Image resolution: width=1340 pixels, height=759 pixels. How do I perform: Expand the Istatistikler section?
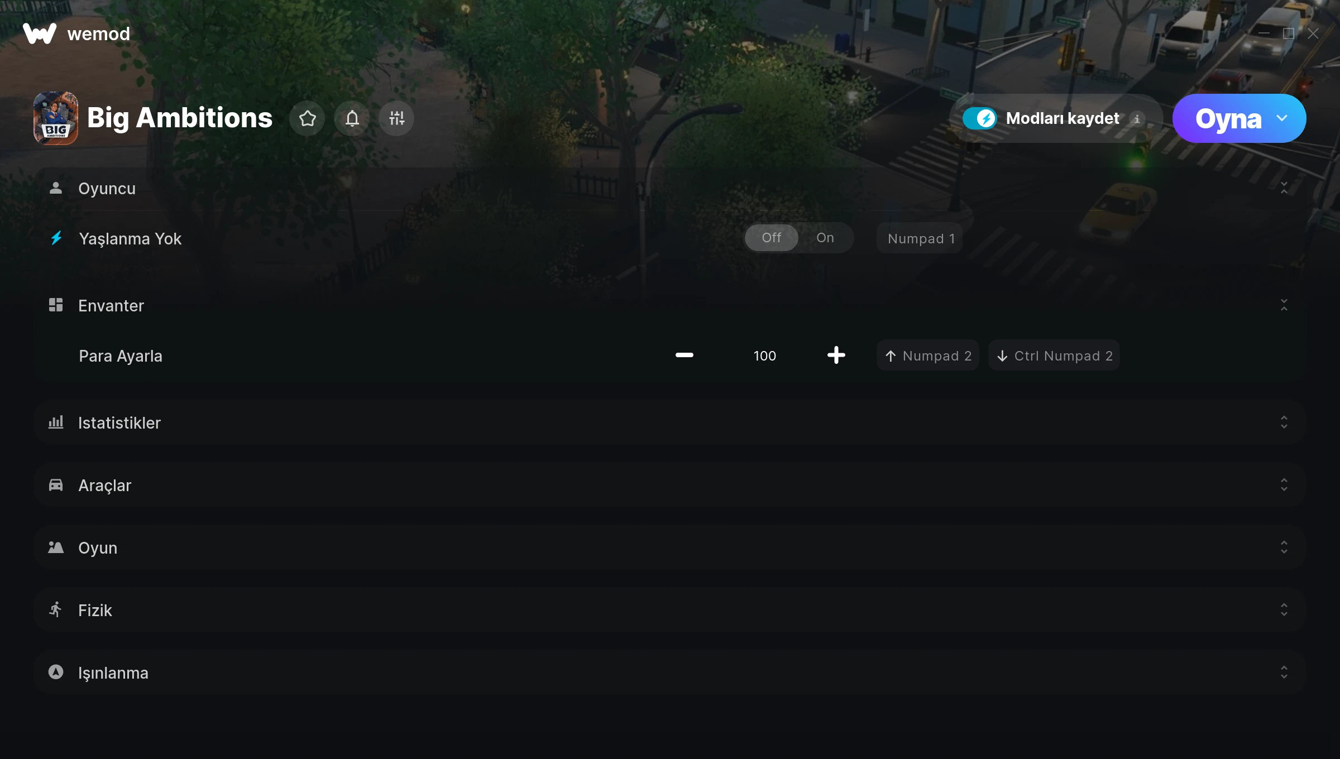point(1284,422)
